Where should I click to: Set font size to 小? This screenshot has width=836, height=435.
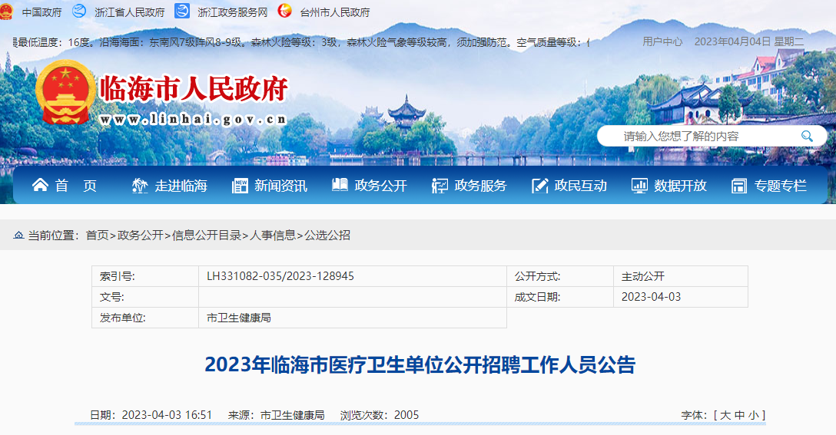tap(753, 415)
